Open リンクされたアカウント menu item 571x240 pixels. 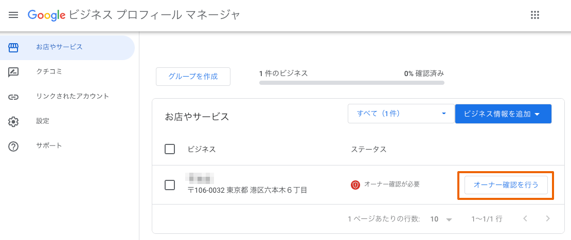(73, 97)
